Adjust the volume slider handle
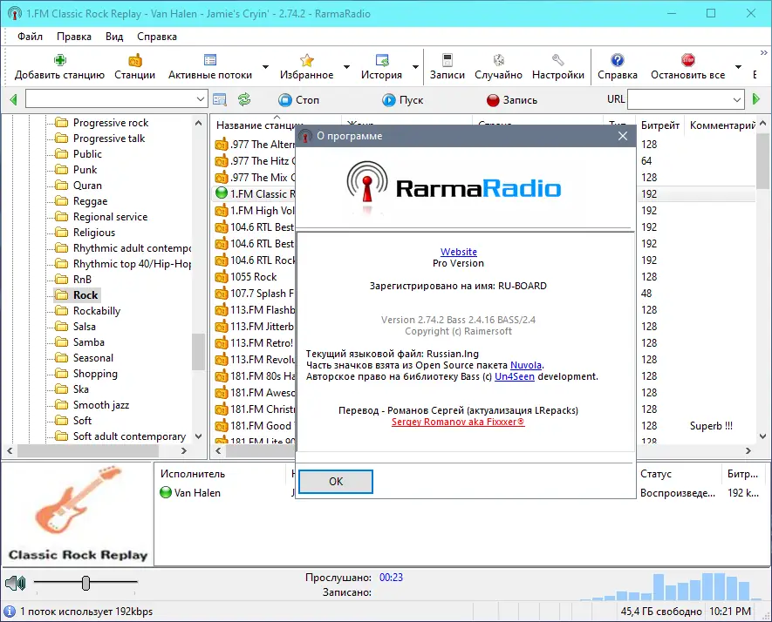Viewport: 772px width, 622px height. (x=86, y=583)
